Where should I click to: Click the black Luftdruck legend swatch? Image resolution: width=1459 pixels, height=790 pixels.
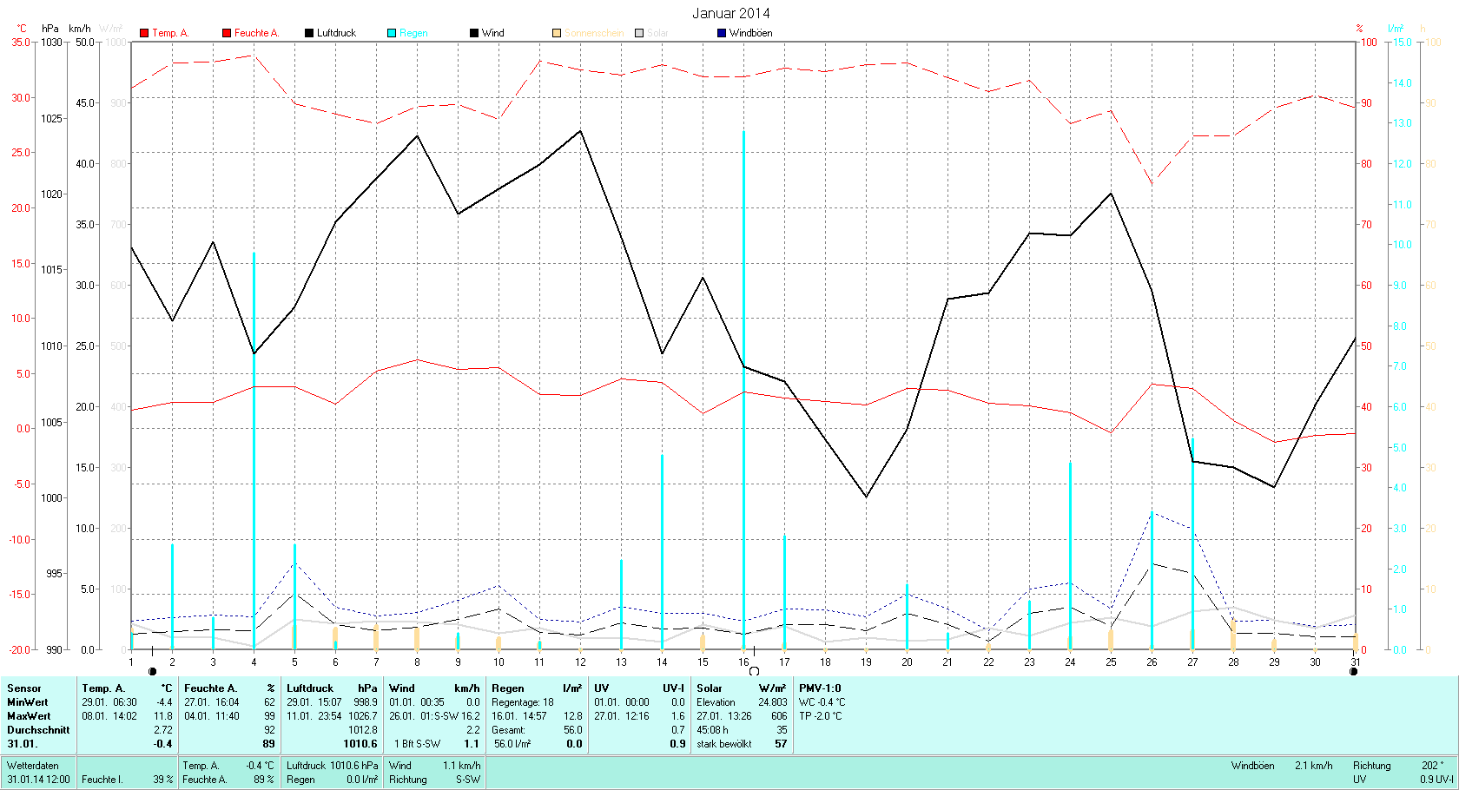point(309,33)
